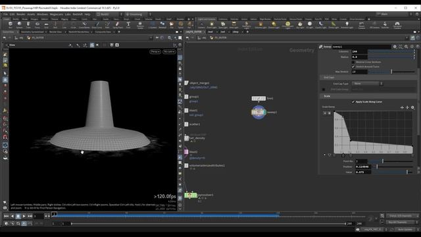Toggle real-time playback on the timeline
Viewport: 421px width, 237px height.
(x=24, y=223)
